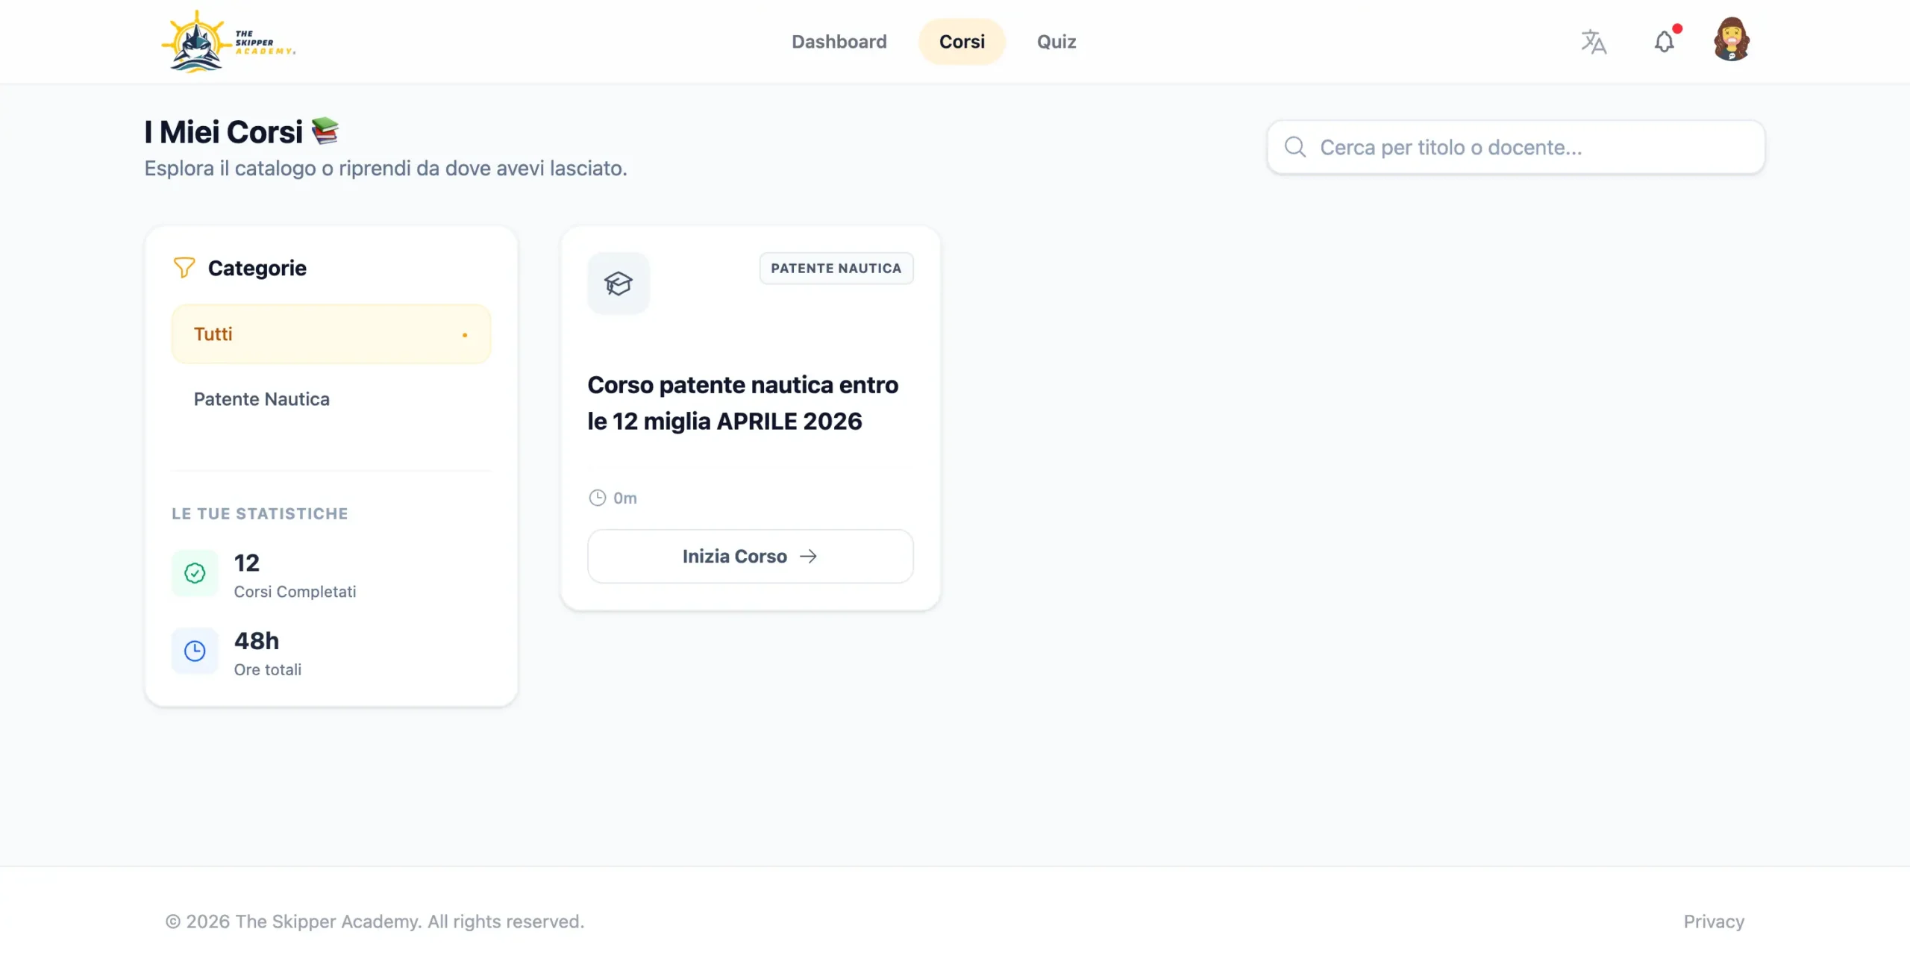
Task: Focus the Cerca per titolo search field
Action: (x=1529, y=147)
